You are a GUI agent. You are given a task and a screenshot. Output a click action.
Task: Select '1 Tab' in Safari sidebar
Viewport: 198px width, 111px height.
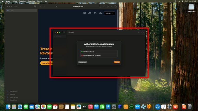click(x=21, y=11)
